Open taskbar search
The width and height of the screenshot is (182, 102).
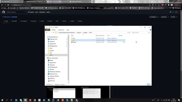7,100
